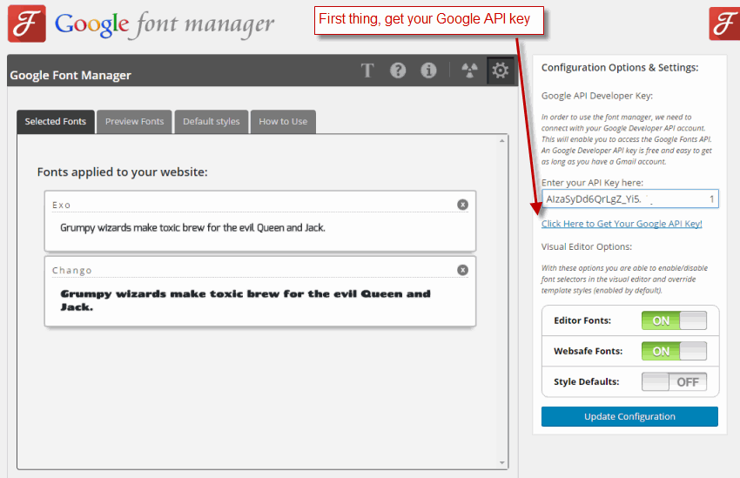The width and height of the screenshot is (740, 478).
Task: Click the Google Font Manager panel title
Action: 71,75
